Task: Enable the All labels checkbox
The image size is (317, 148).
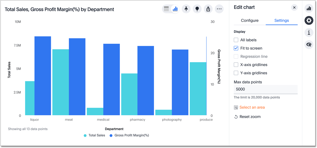Action: point(236,40)
